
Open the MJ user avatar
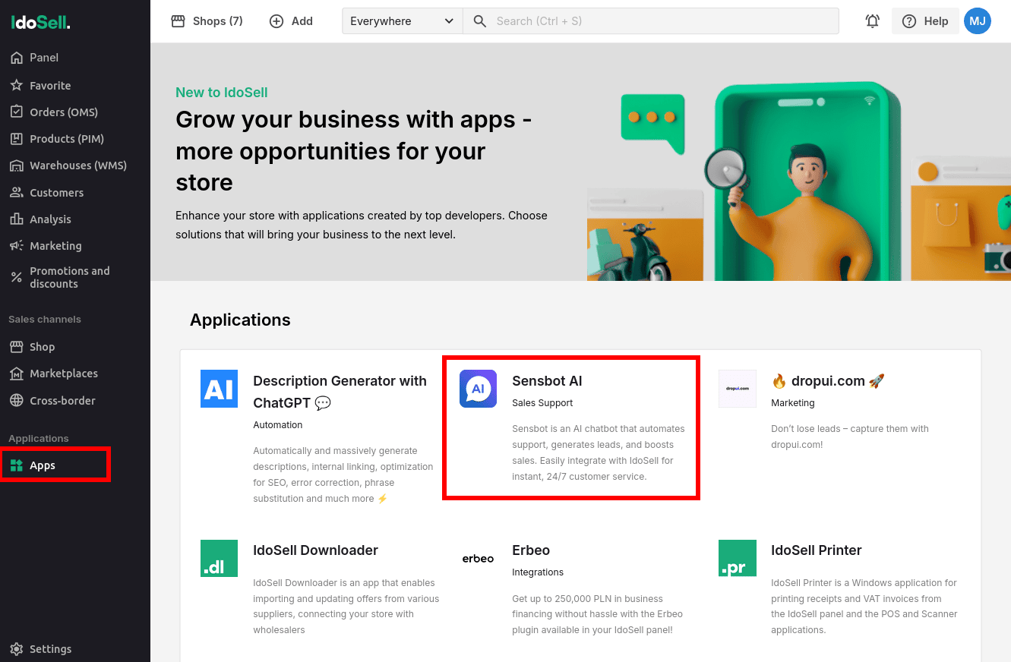coord(977,21)
